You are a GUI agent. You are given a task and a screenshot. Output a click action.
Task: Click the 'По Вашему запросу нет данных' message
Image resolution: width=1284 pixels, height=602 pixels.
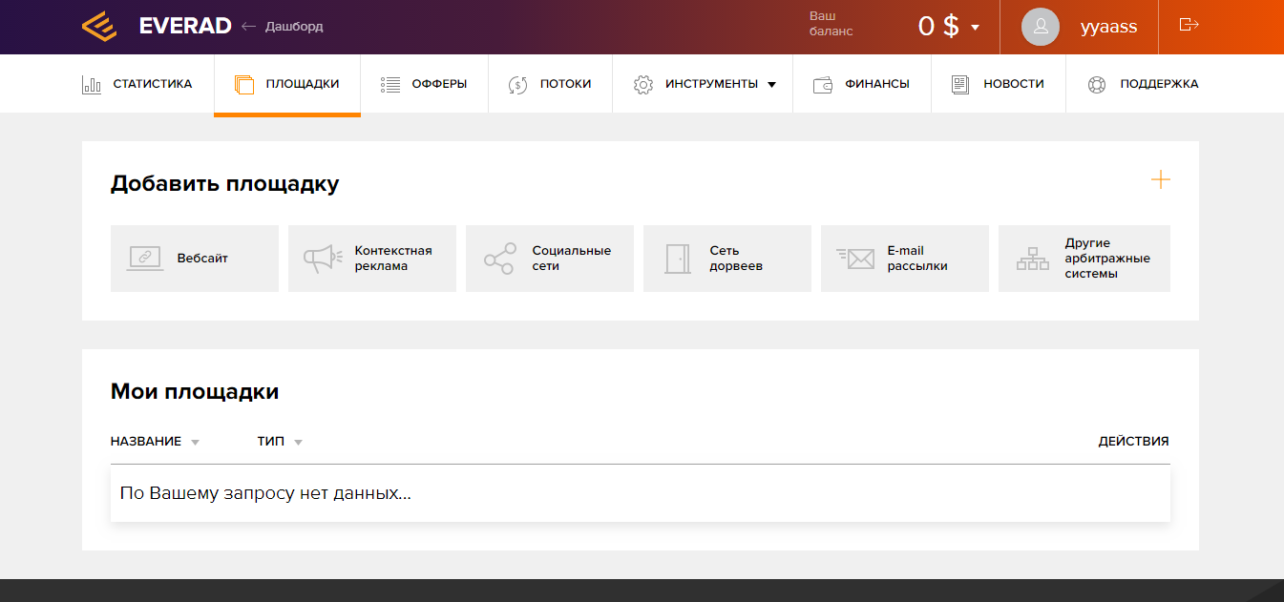tap(265, 494)
